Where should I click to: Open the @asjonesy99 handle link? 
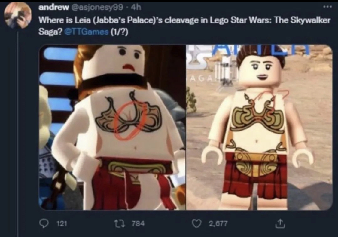pyautogui.click(x=97, y=8)
